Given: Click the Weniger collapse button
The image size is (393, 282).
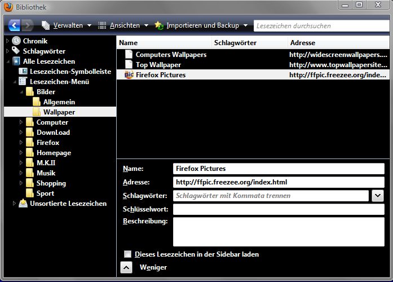Looking at the screenshot, I should pos(127,268).
